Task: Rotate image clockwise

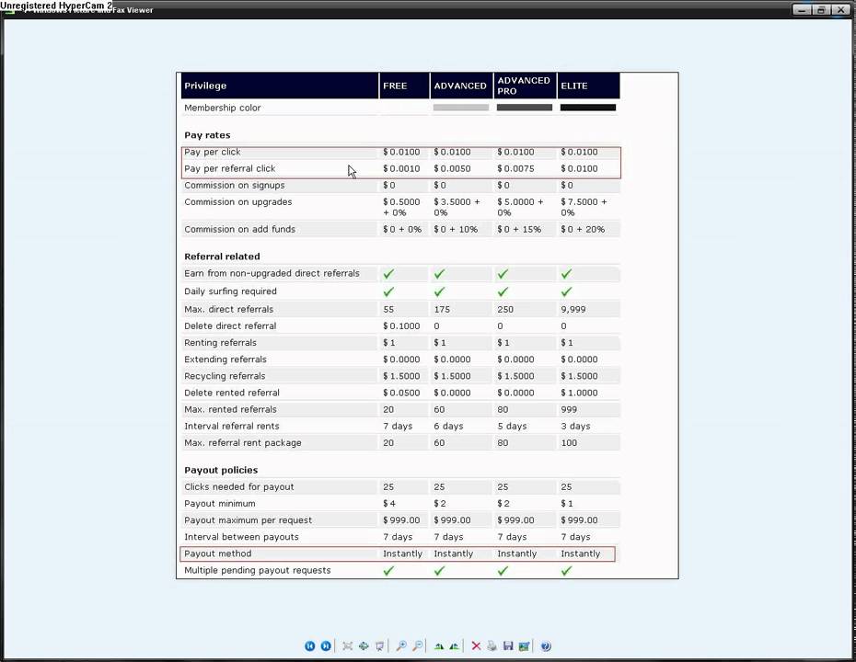Action: [439, 646]
